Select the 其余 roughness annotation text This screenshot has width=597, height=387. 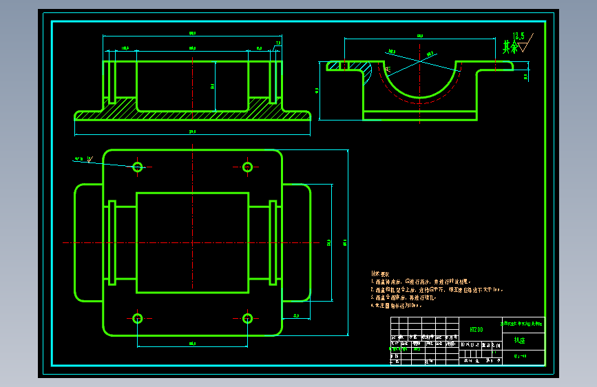(510, 47)
